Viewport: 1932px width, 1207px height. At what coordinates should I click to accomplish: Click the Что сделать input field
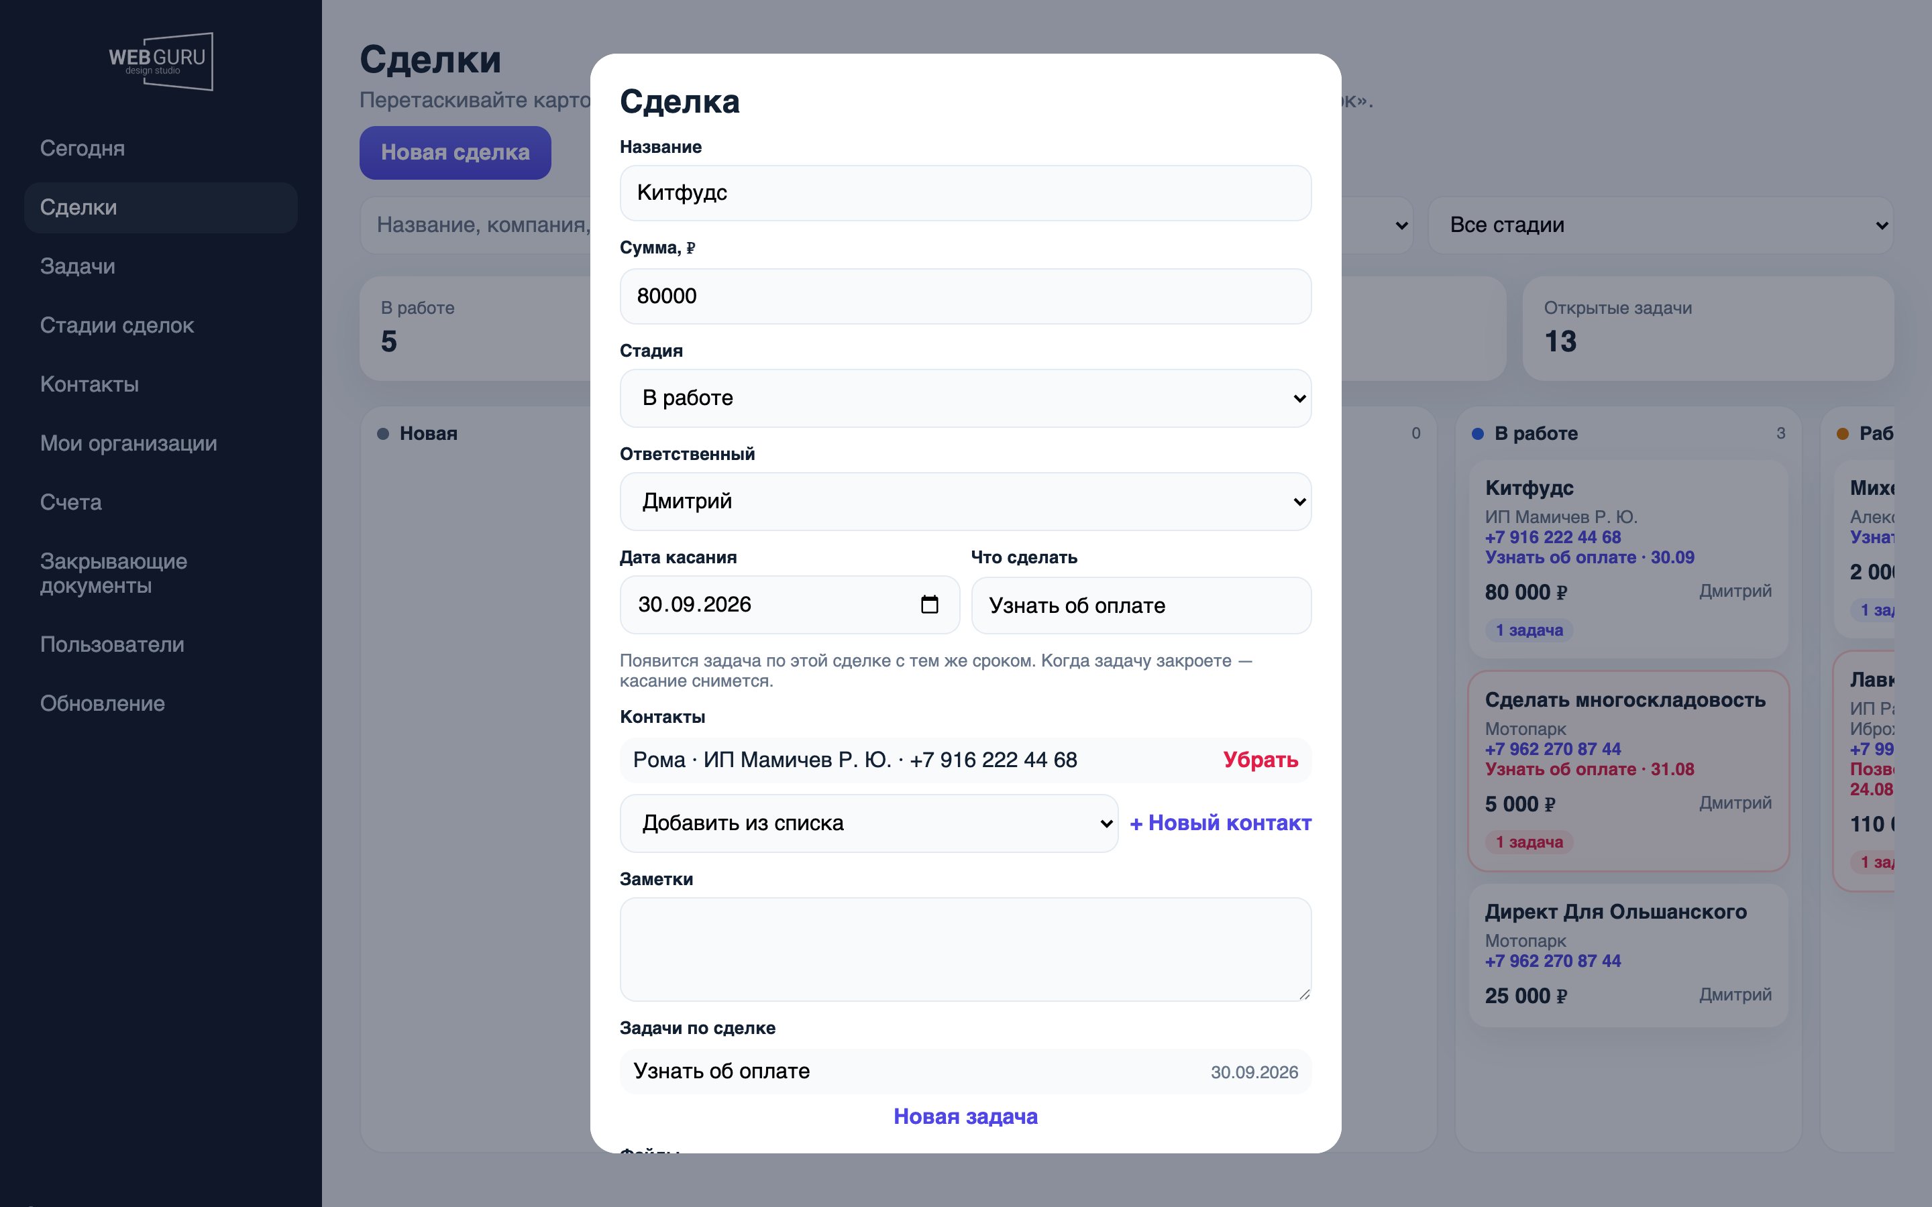tap(1141, 605)
